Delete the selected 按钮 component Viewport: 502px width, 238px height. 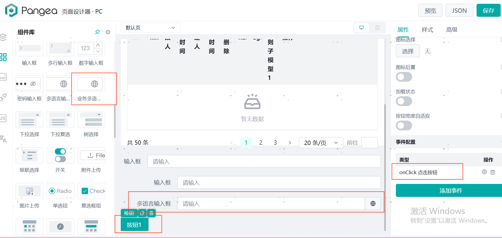coord(151,213)
